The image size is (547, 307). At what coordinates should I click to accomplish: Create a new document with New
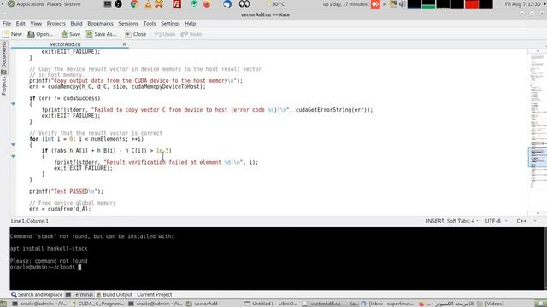point(13,34)
